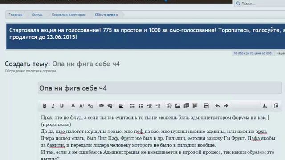Screen dimensions: 285x160
Task: Insert media via the toolbar icon
Action: pyautogui.click(x=186, y=106)
